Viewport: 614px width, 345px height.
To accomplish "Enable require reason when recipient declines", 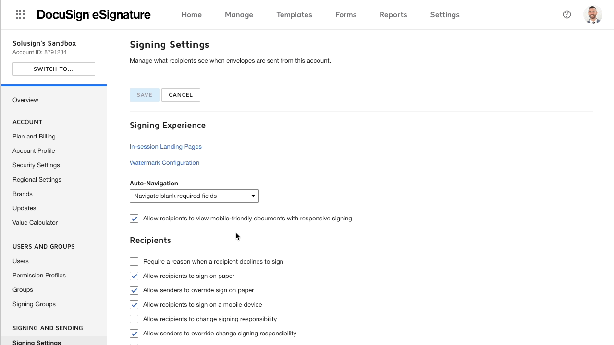I will 134,262.
